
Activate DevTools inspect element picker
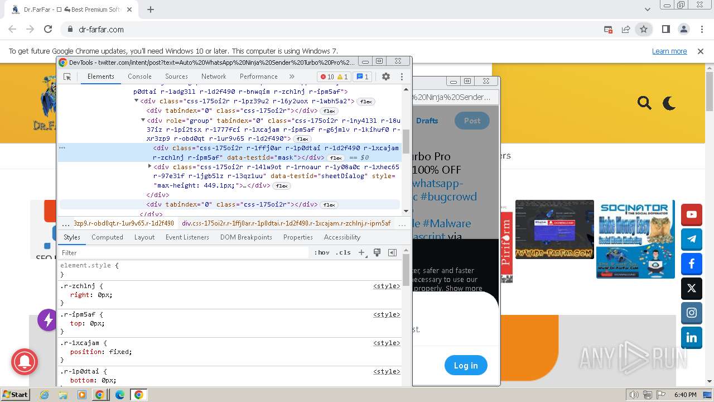[x=67, y=77]
